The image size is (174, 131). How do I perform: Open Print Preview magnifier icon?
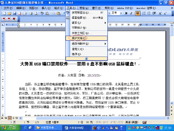[x=36, y=14]
